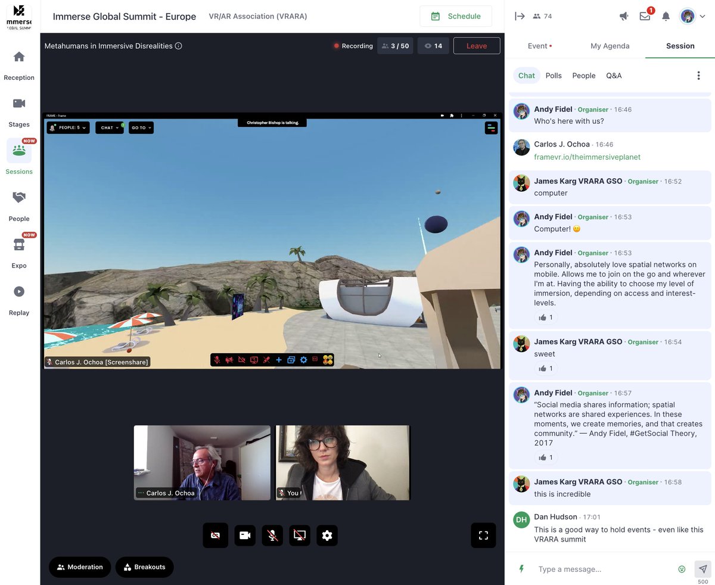Click the viewers count 14
The image size is (715, 585).
433,46
